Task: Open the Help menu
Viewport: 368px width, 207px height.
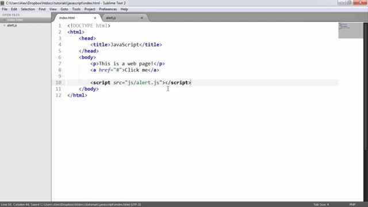Action: click(124, 9)
